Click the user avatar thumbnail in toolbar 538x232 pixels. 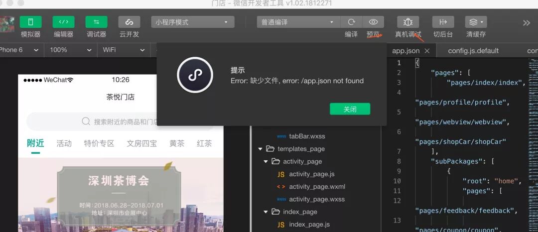(7, 24)
